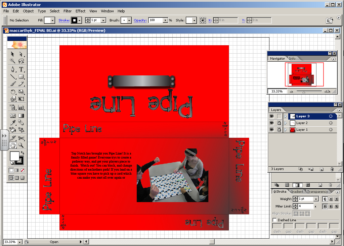
Task: Select the Eyedropper tool
Action: [13, 123]
